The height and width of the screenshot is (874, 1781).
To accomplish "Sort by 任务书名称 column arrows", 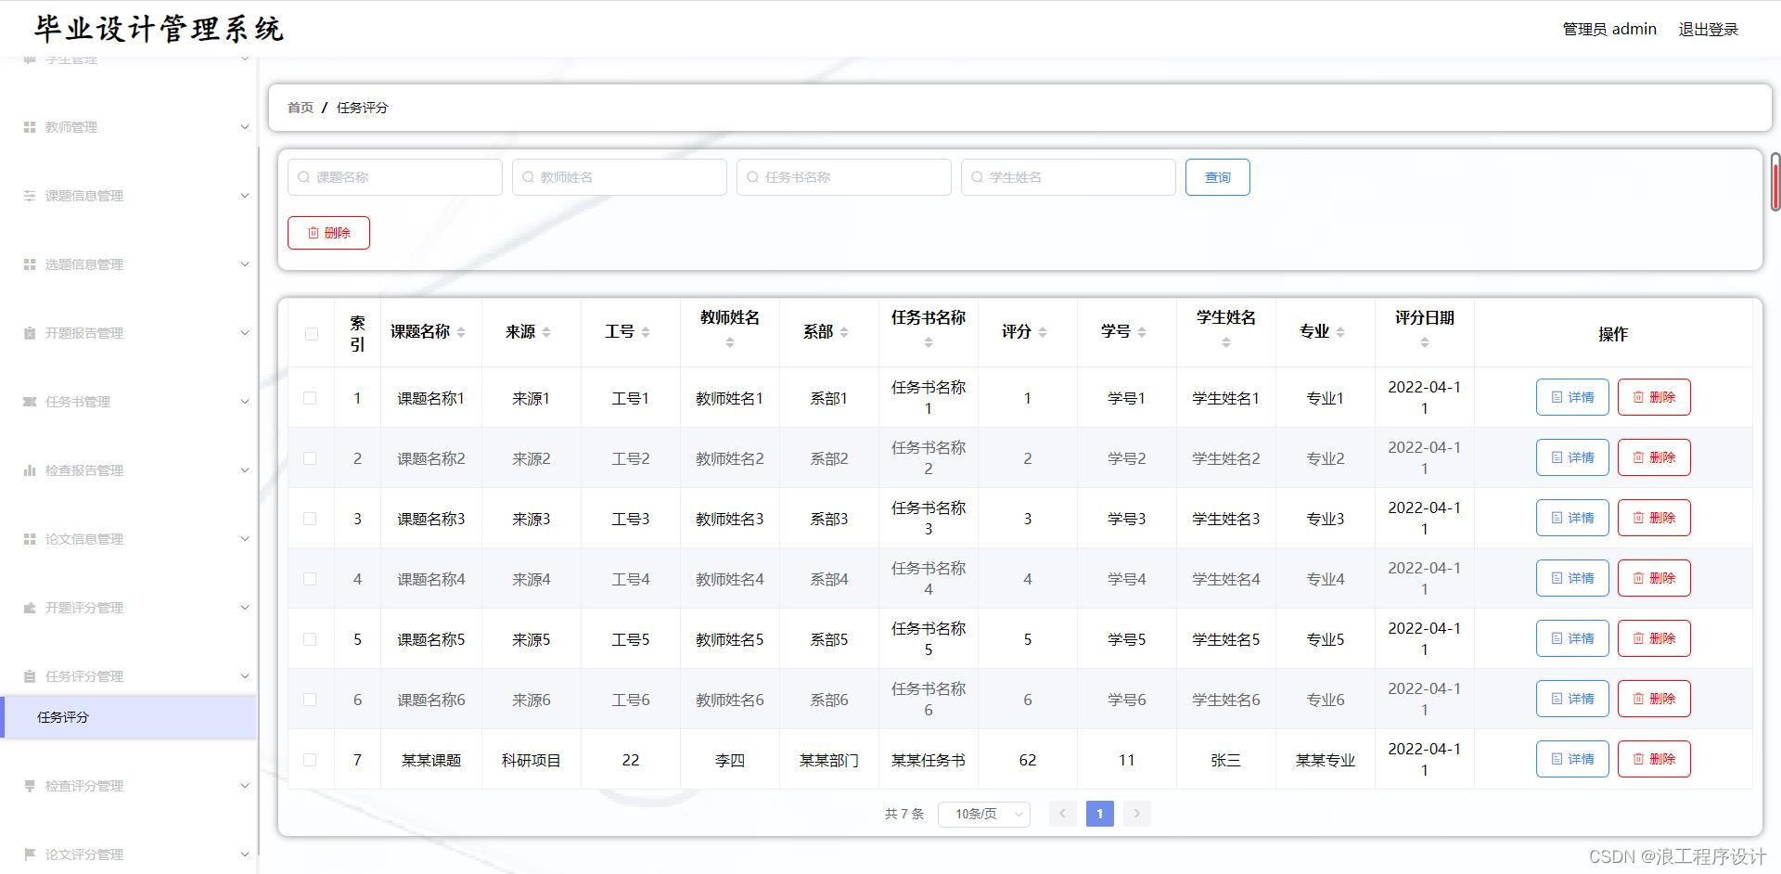I will tap(929, 343).
